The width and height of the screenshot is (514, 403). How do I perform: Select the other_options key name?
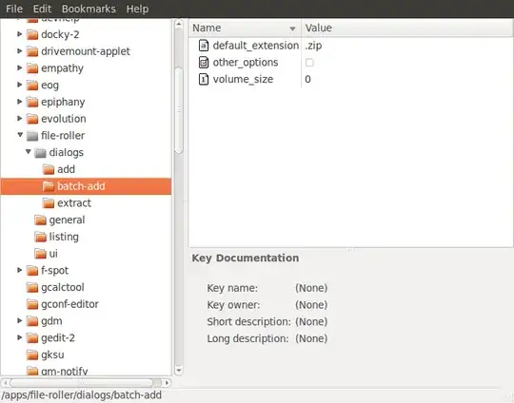point(246,62)
